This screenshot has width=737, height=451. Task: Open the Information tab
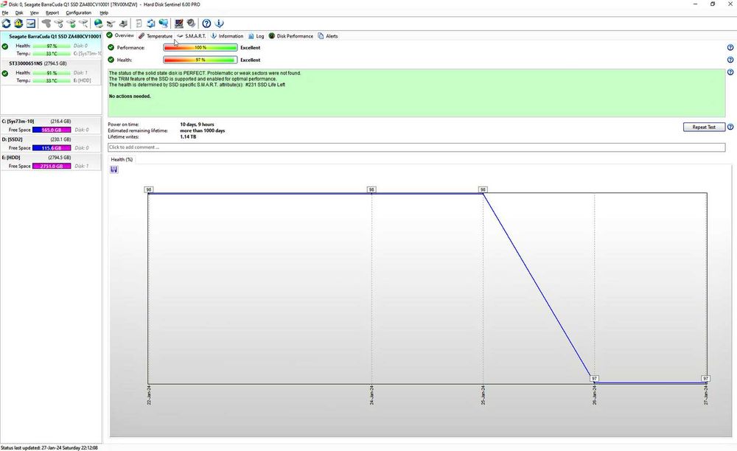226,35
